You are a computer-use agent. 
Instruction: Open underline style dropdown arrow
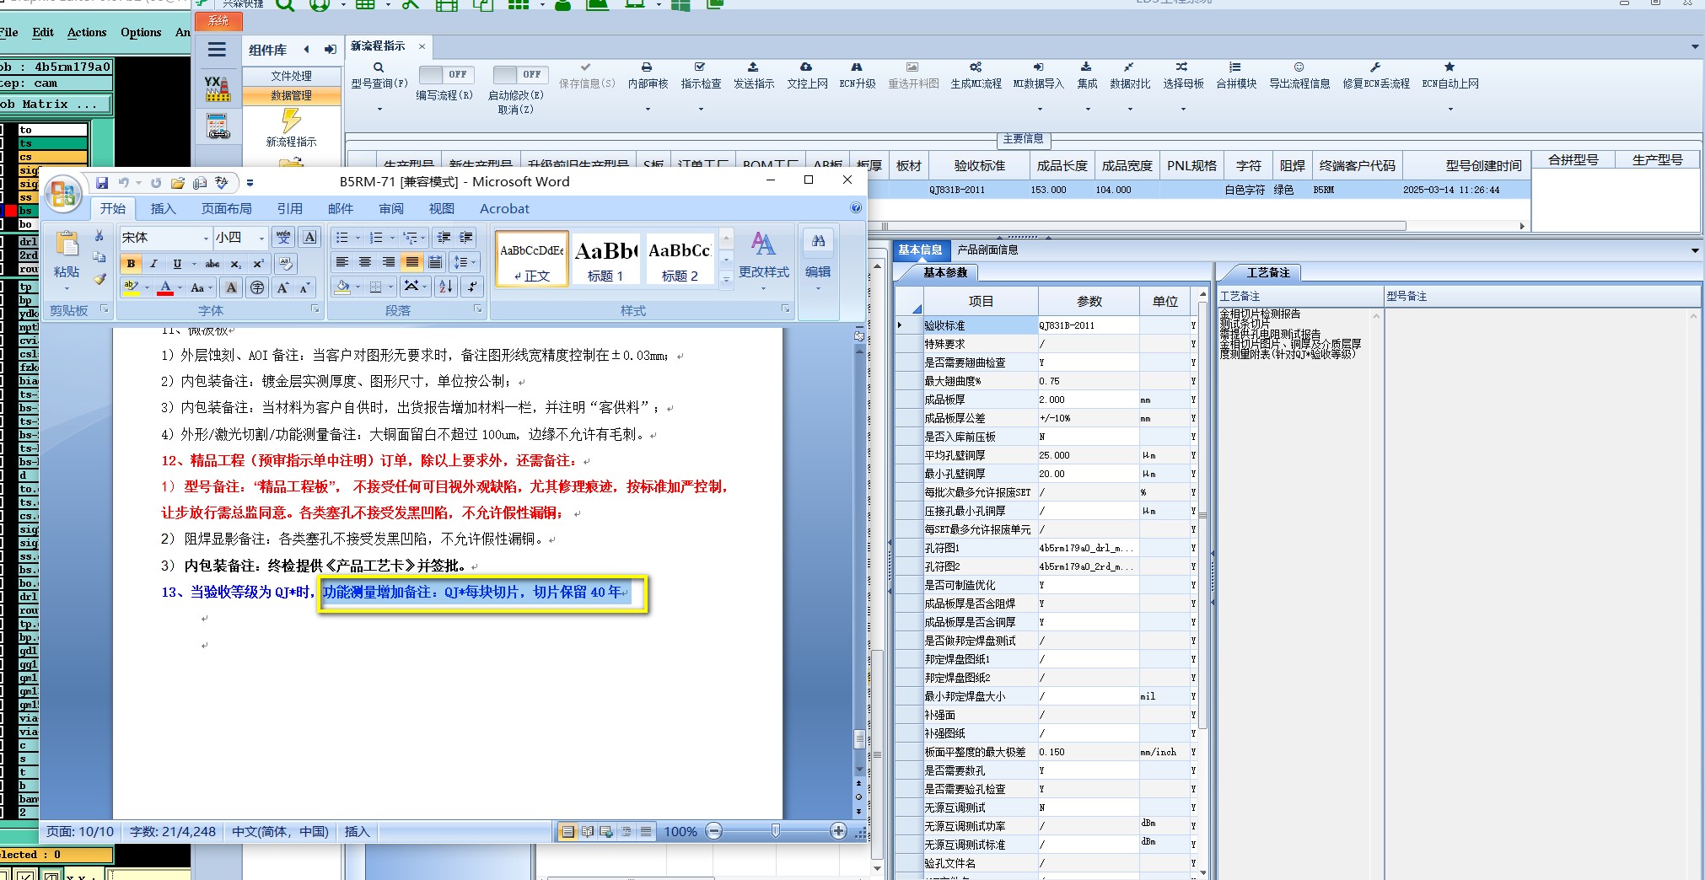pyautogui.click(x=193, y=264)
